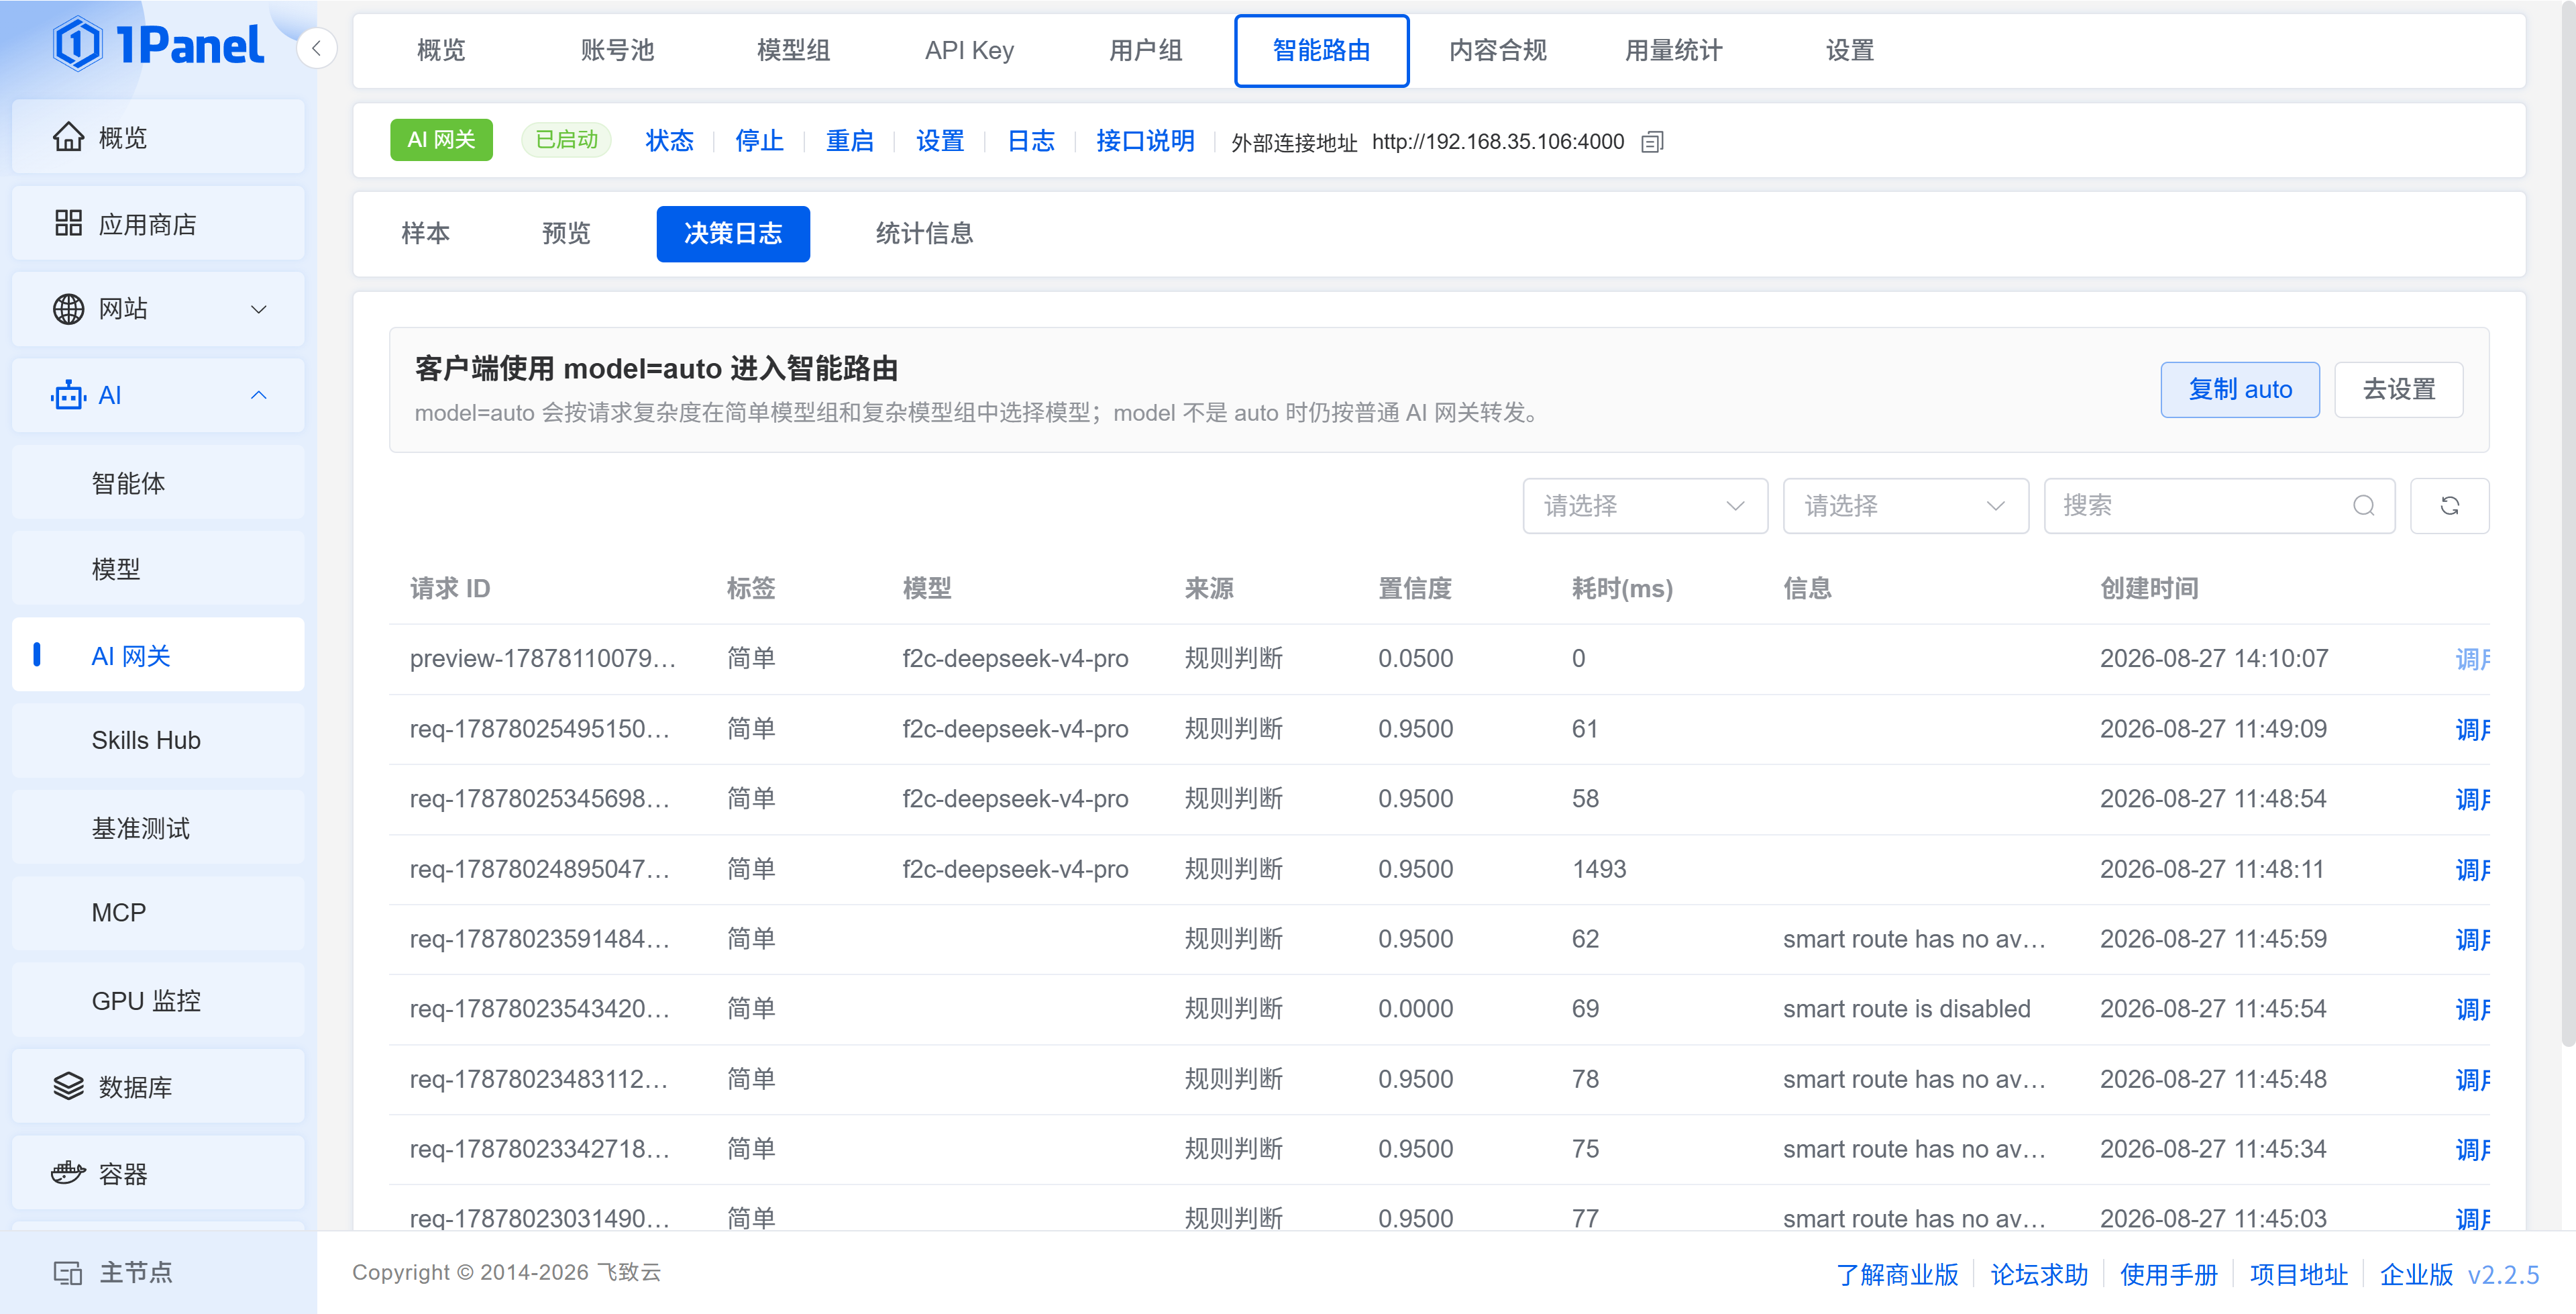Viewport: 2576px width, 1314px height.
Task: Switch to the 样本 sub-tab
Action: tap(425, 233)
